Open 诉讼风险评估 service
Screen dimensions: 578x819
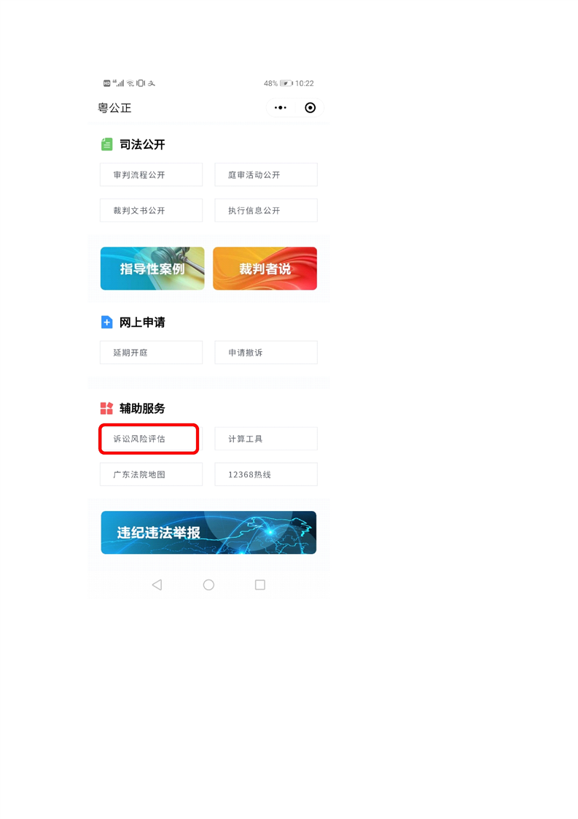(149, 439)
